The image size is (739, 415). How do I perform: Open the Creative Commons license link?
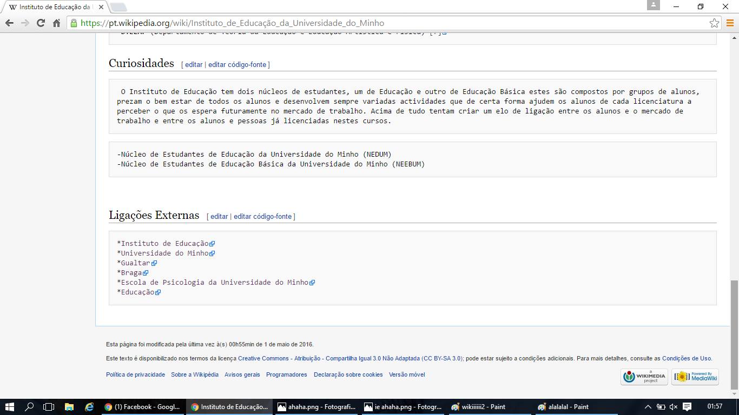[350, 358]
